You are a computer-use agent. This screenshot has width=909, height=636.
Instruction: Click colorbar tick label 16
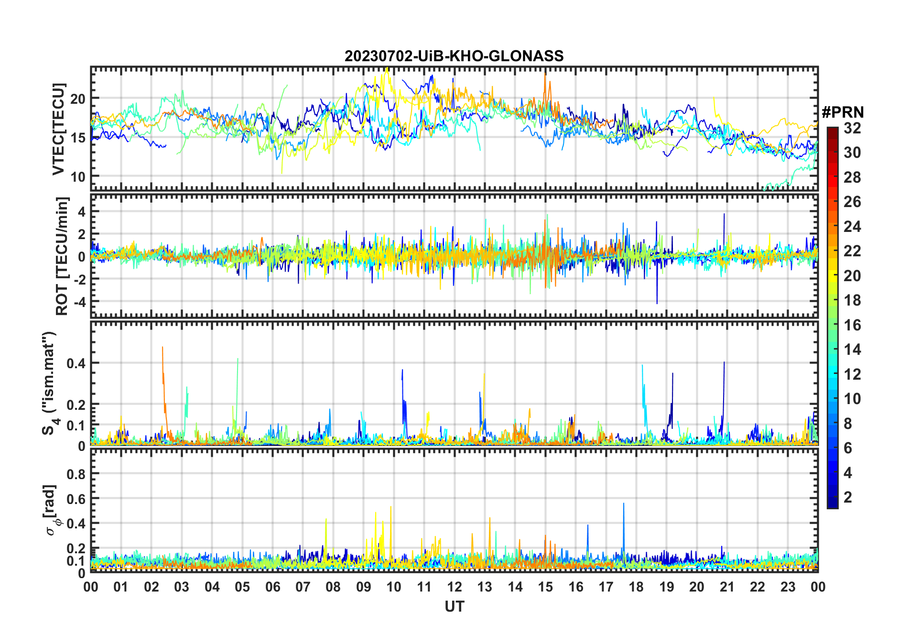tap(852, 325)
